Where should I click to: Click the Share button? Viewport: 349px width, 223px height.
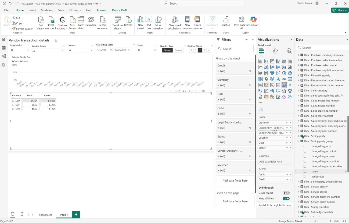click(340, 10)
